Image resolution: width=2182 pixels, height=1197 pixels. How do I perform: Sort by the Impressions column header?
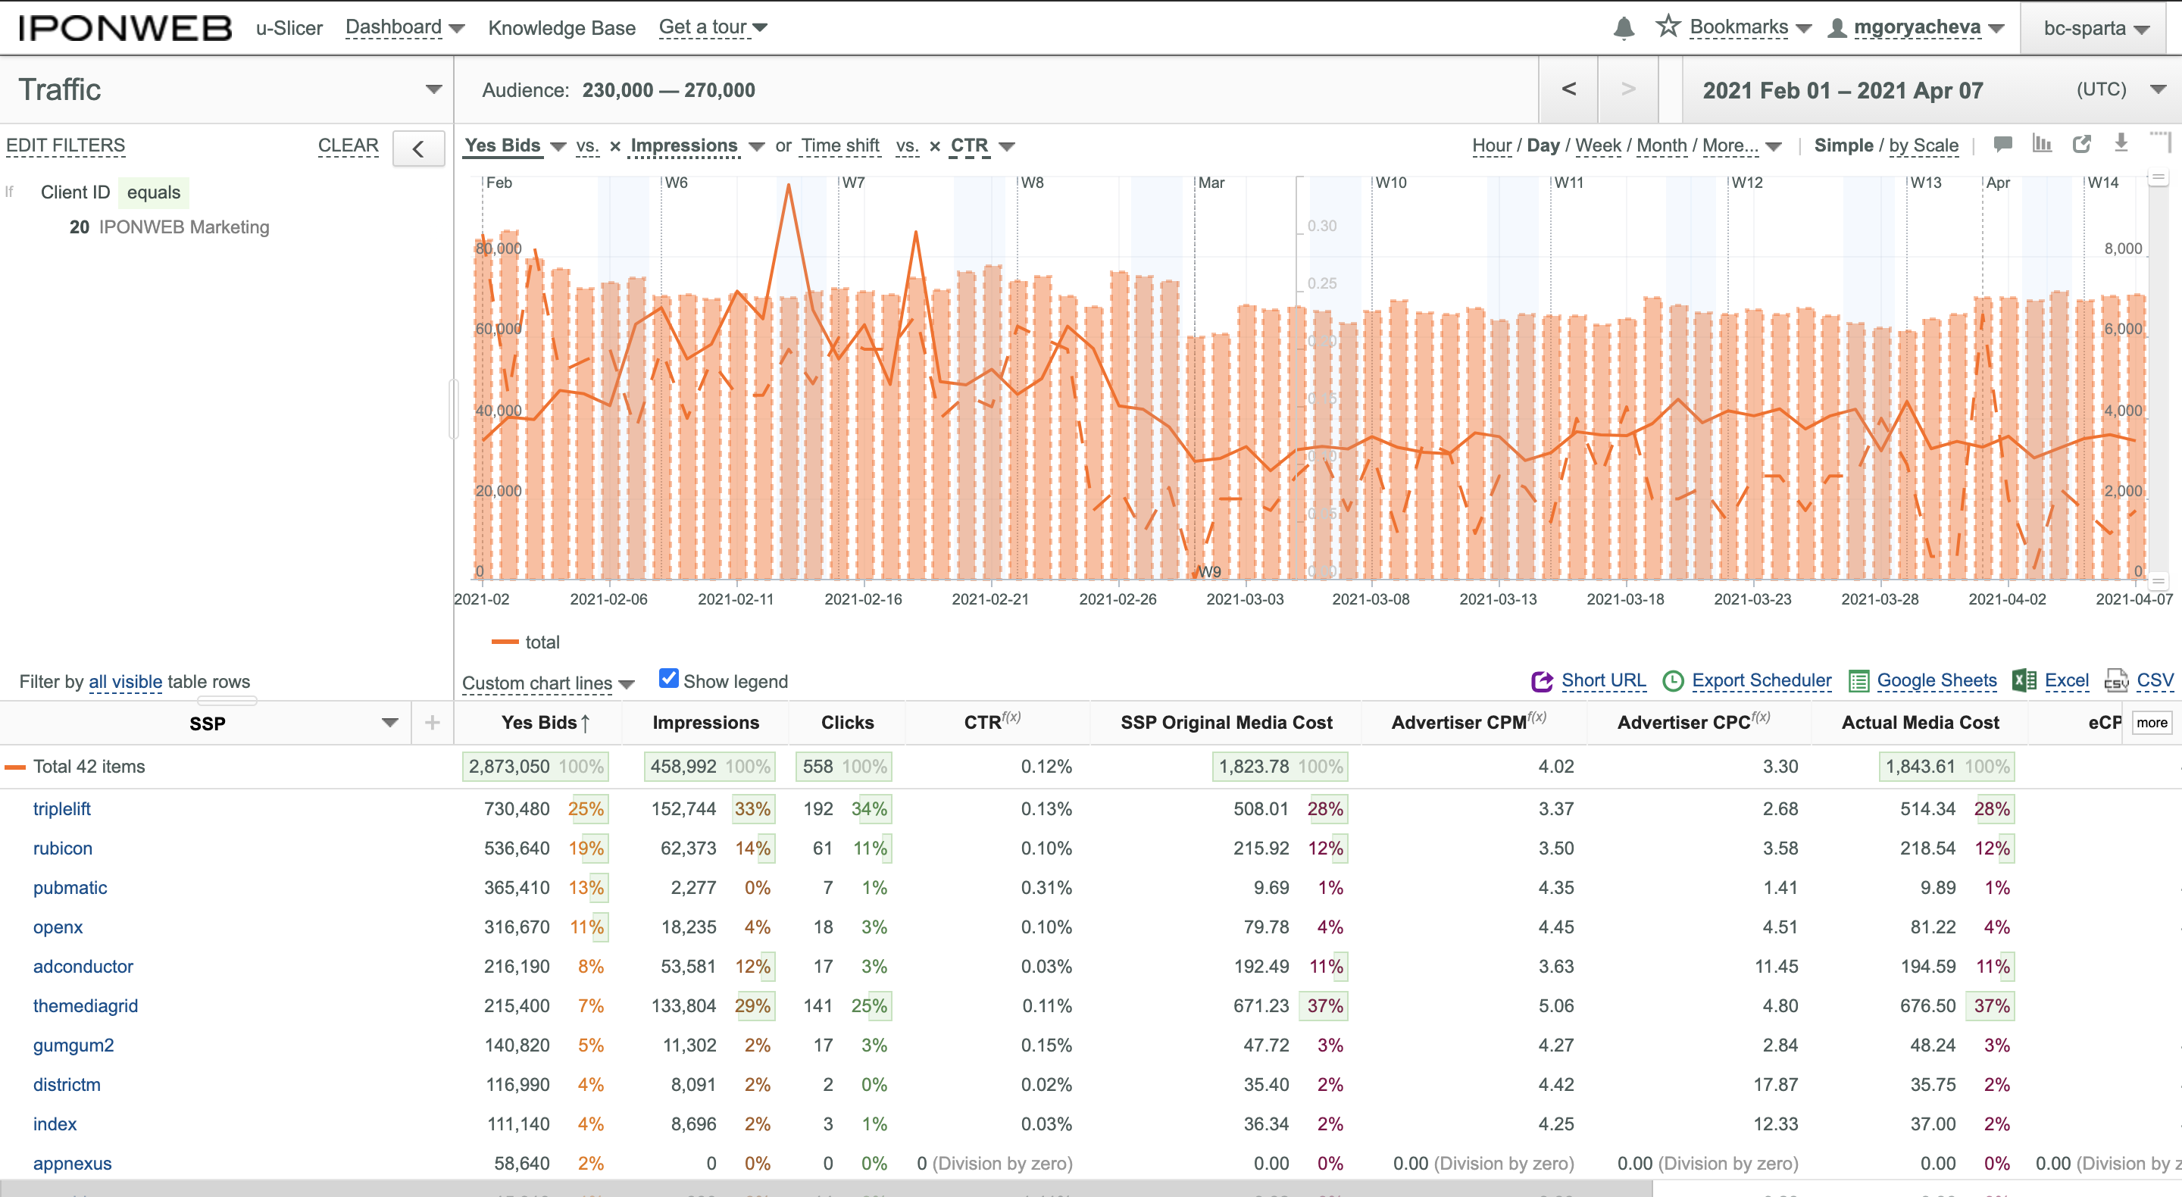705,723
